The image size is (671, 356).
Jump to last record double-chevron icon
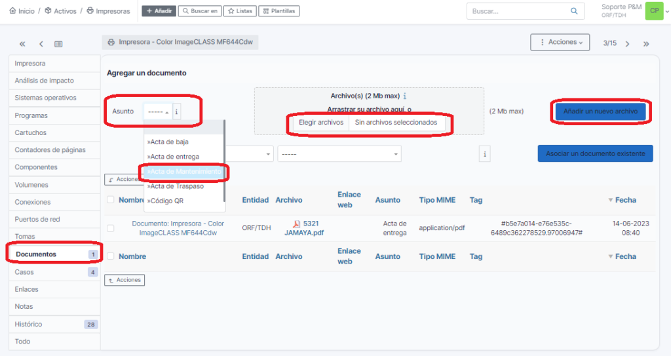(x=646, y=43)
